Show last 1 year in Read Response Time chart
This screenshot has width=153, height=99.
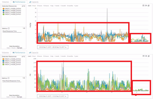76,6
